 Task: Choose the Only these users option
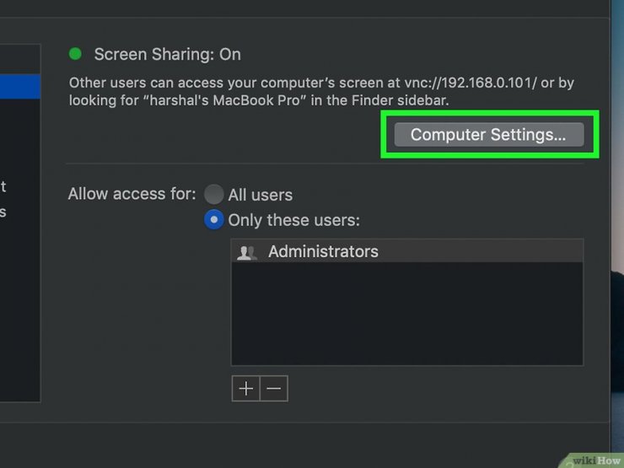click(x=214, y=220)
